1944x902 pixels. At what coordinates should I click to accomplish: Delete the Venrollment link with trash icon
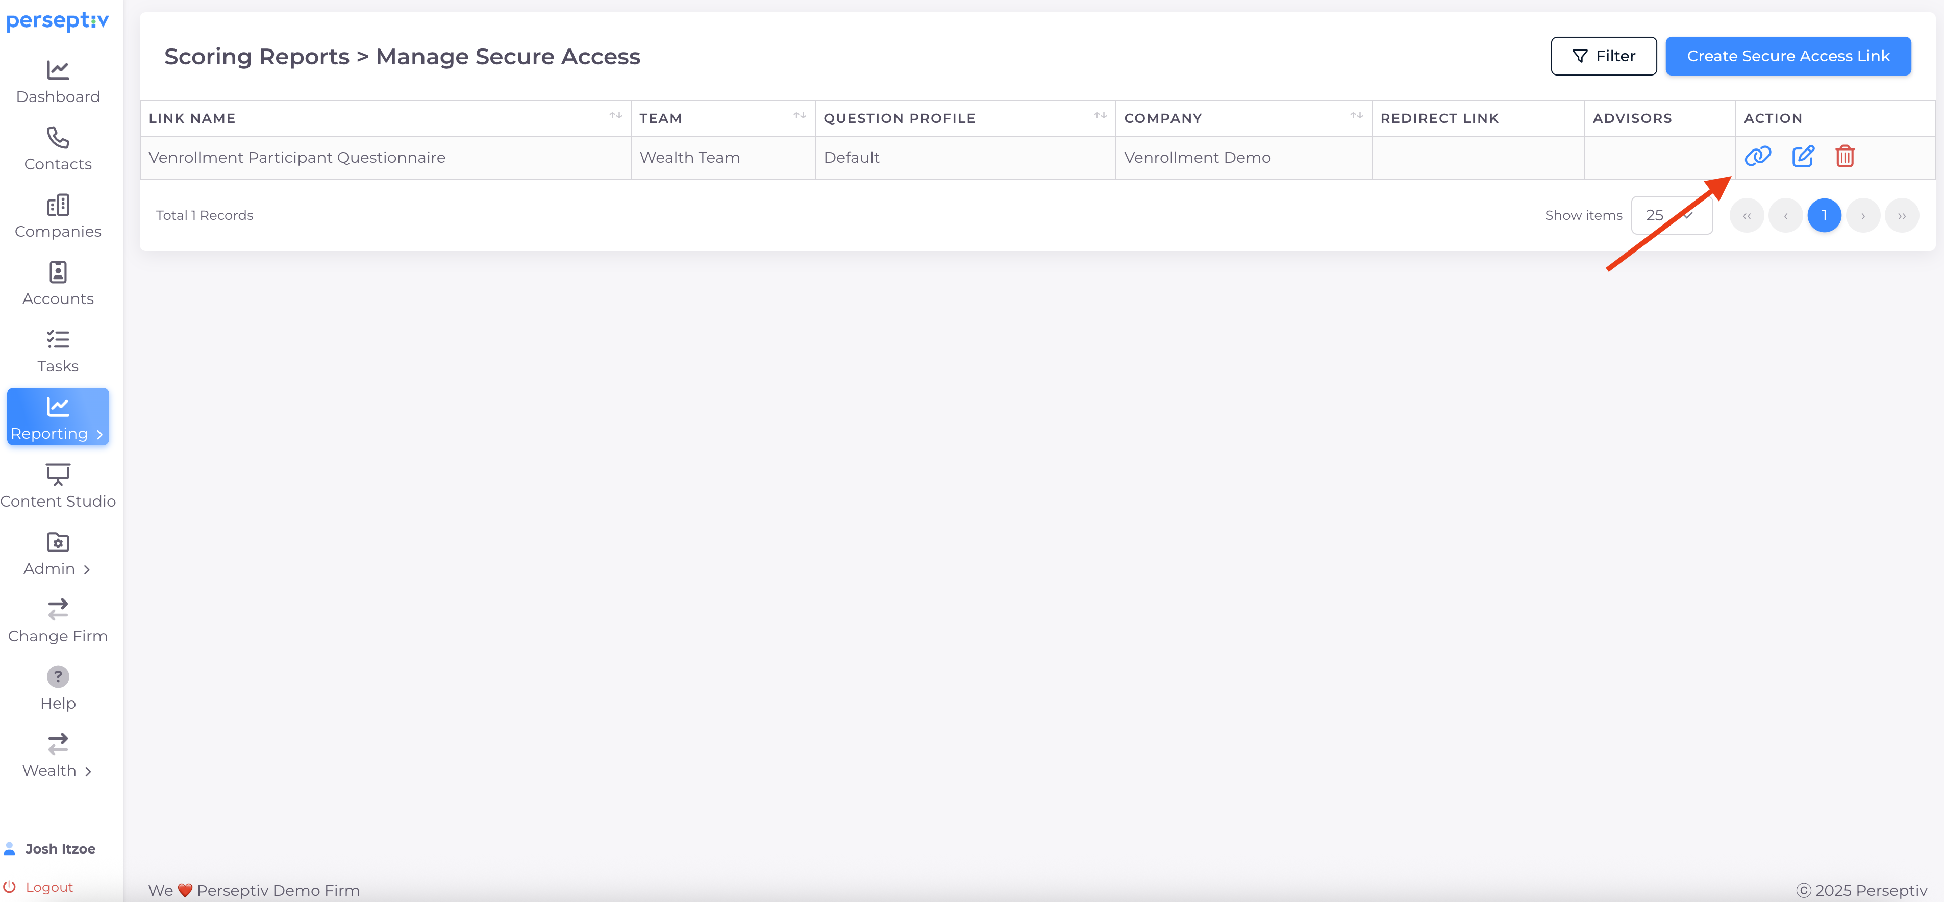coord(1845,156)
